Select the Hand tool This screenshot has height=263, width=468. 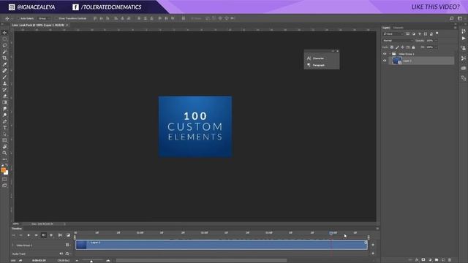[4, 147]
